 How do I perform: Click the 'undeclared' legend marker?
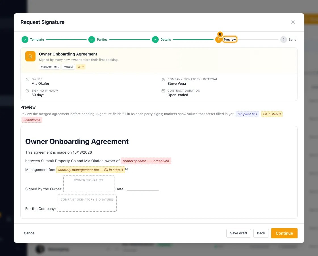32,120
